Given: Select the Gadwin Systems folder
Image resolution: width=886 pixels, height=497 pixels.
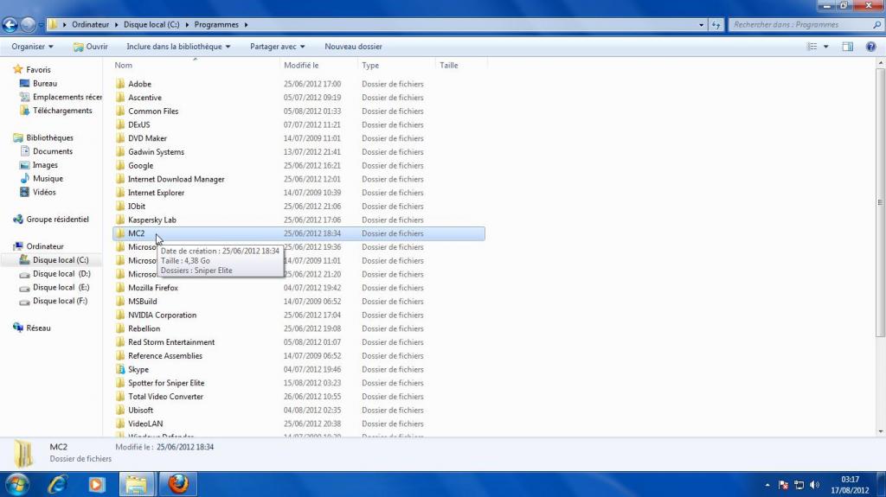Looking at the screenshot, I should click(156, 152).
